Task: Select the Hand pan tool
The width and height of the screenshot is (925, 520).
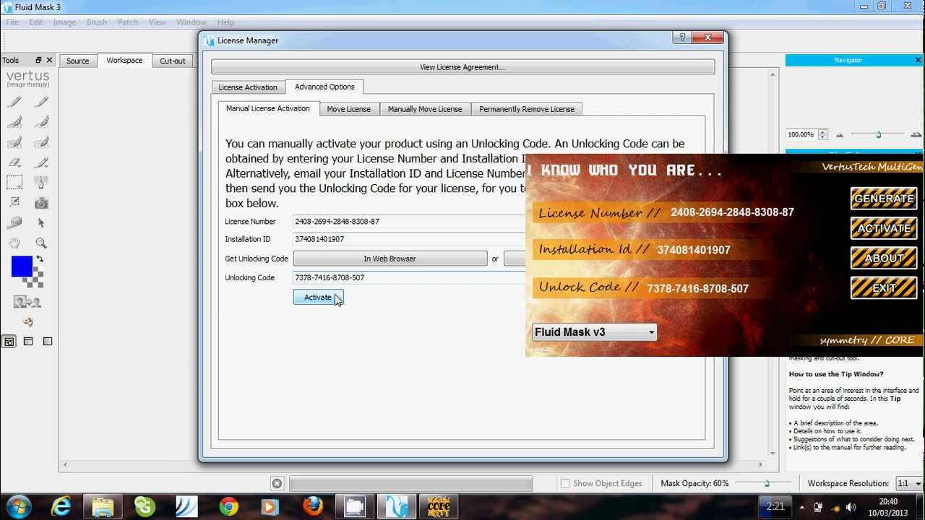Action: pos(14,243)
